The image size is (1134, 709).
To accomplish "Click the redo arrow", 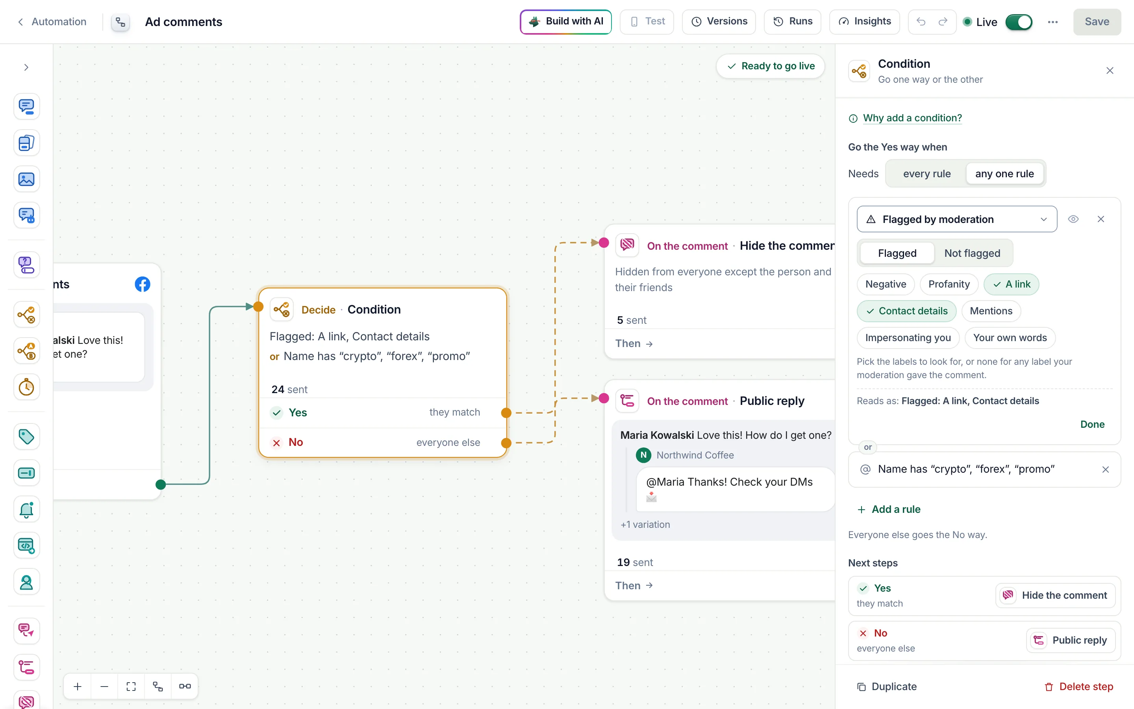I will click(x=943, y=22).
